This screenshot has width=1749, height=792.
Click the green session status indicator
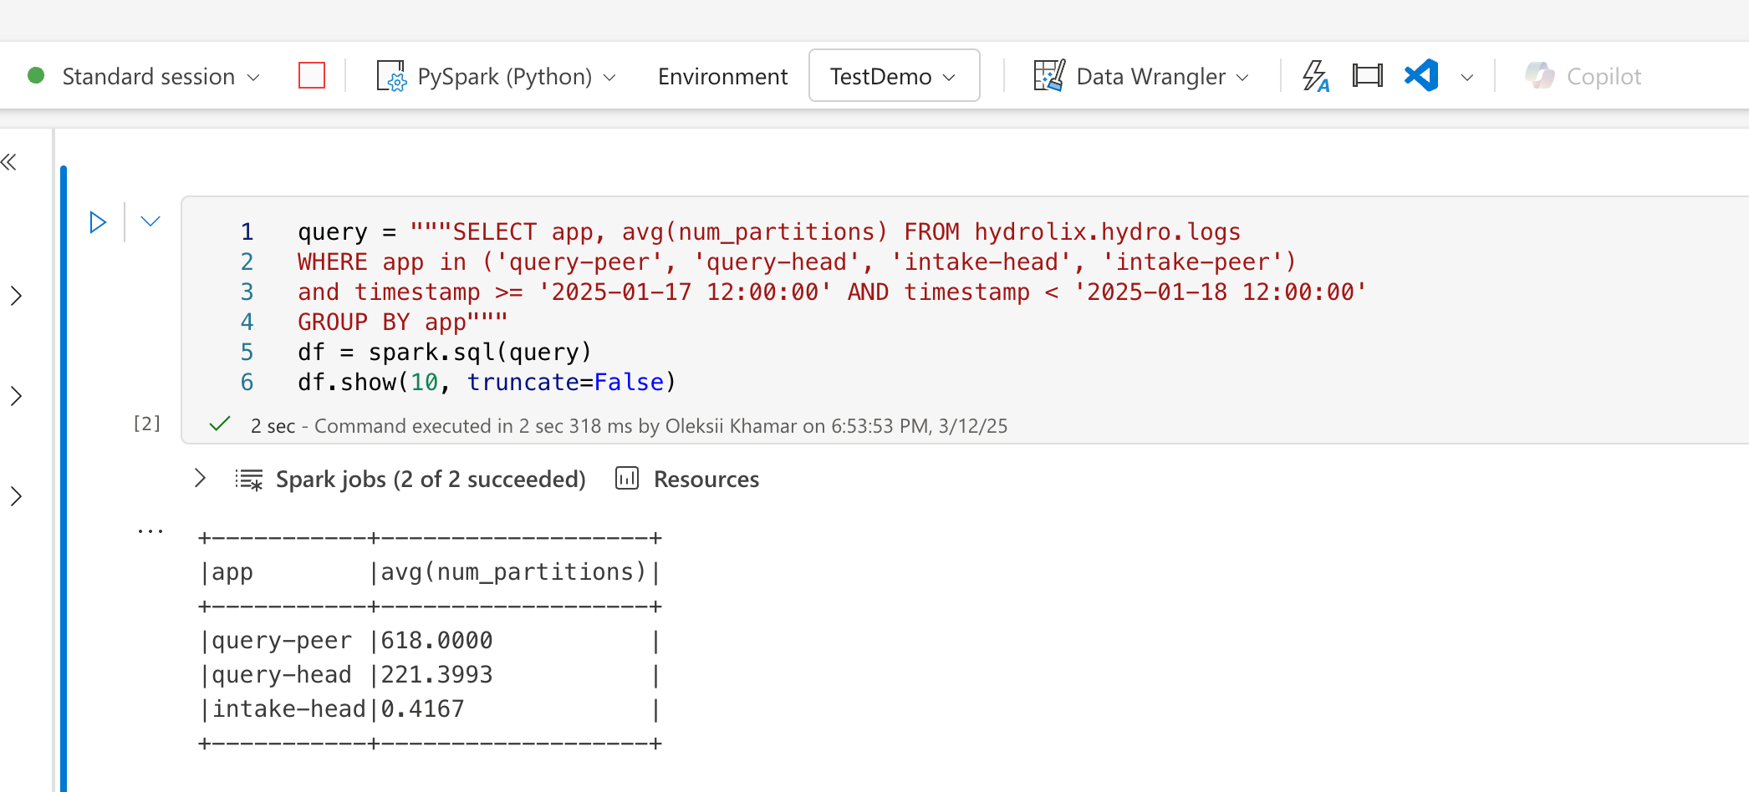tap(35, 74)
